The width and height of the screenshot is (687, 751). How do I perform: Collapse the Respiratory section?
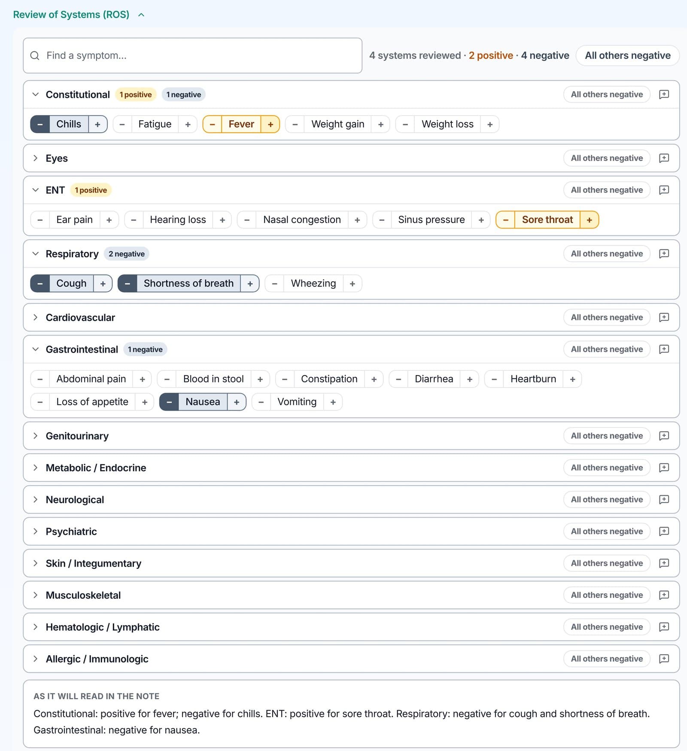[x=36, y=253]
